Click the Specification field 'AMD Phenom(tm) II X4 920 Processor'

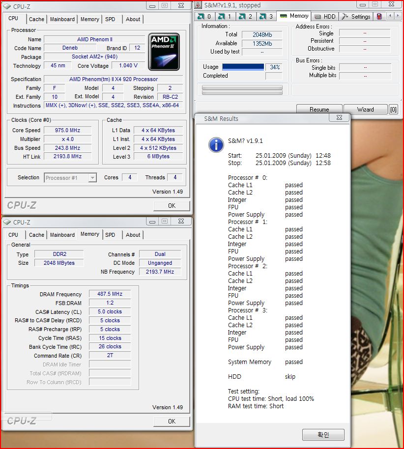[114, 79]
